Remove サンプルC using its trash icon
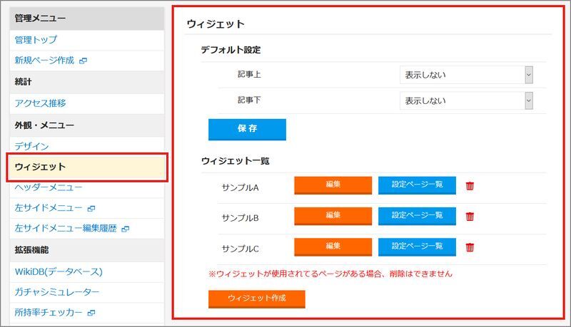The width and height of the screenshot is (571, 327). coord(470,247)
